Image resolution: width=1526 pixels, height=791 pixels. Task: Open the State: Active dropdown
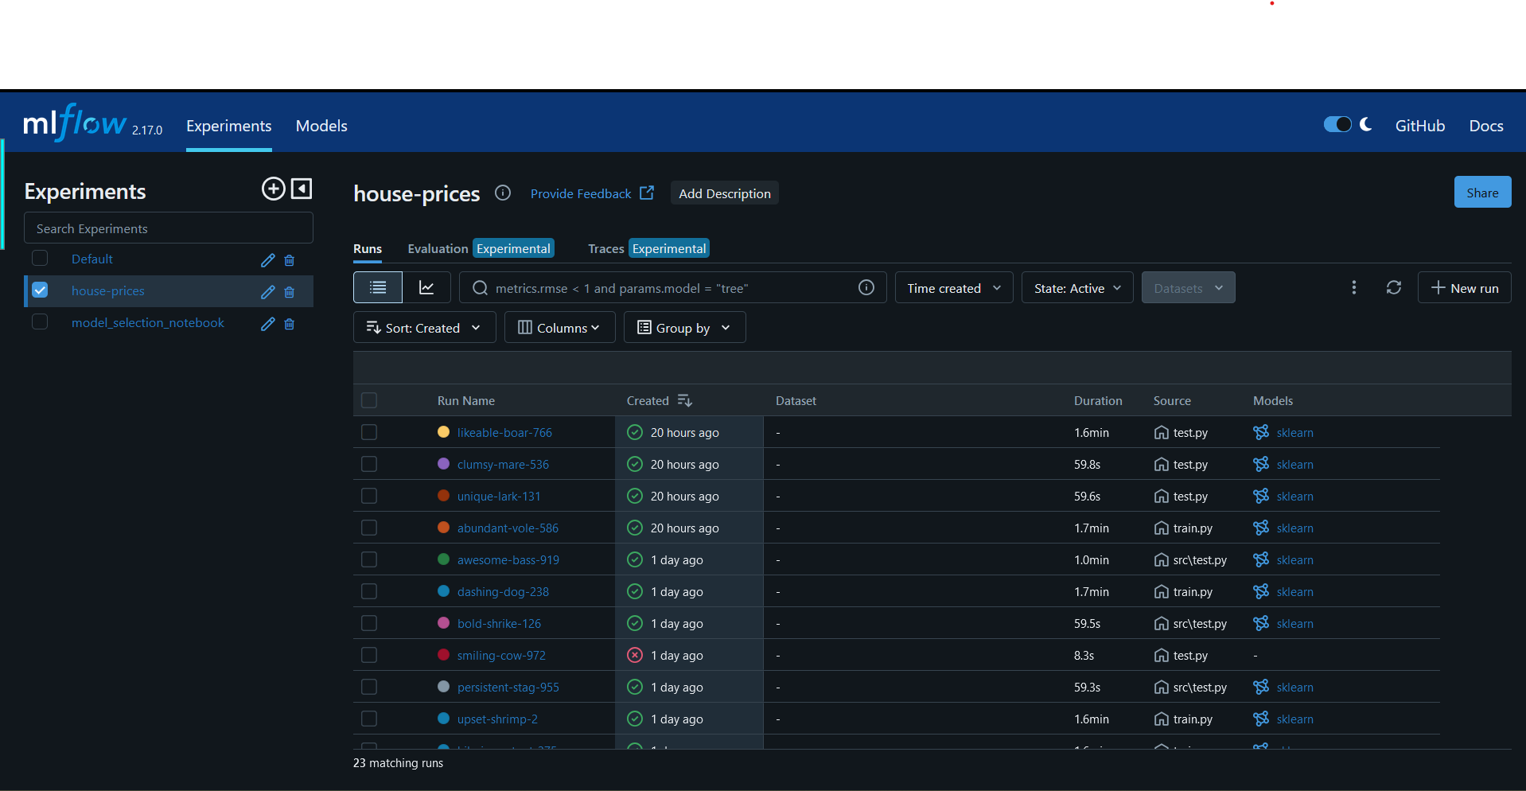click(x=1077, y=287)
